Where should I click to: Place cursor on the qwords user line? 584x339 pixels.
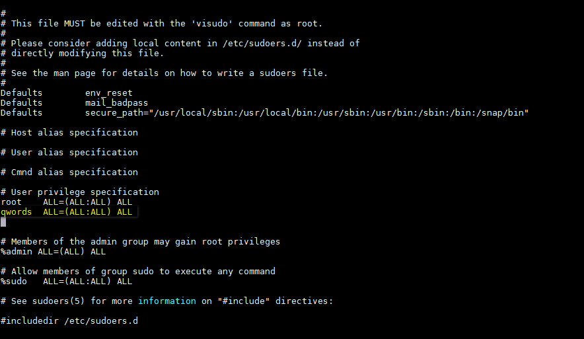[x=67, y=212]
